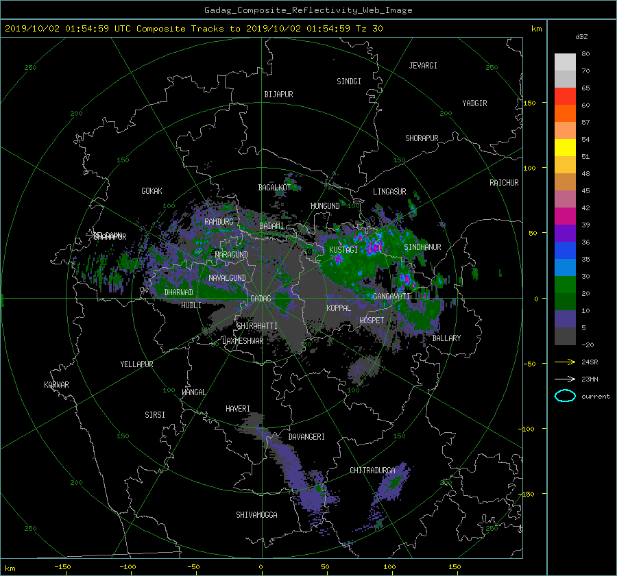Click the 'BADAMI' city label
The width and height of the screenshot is (617, 576).
point(271,226)
